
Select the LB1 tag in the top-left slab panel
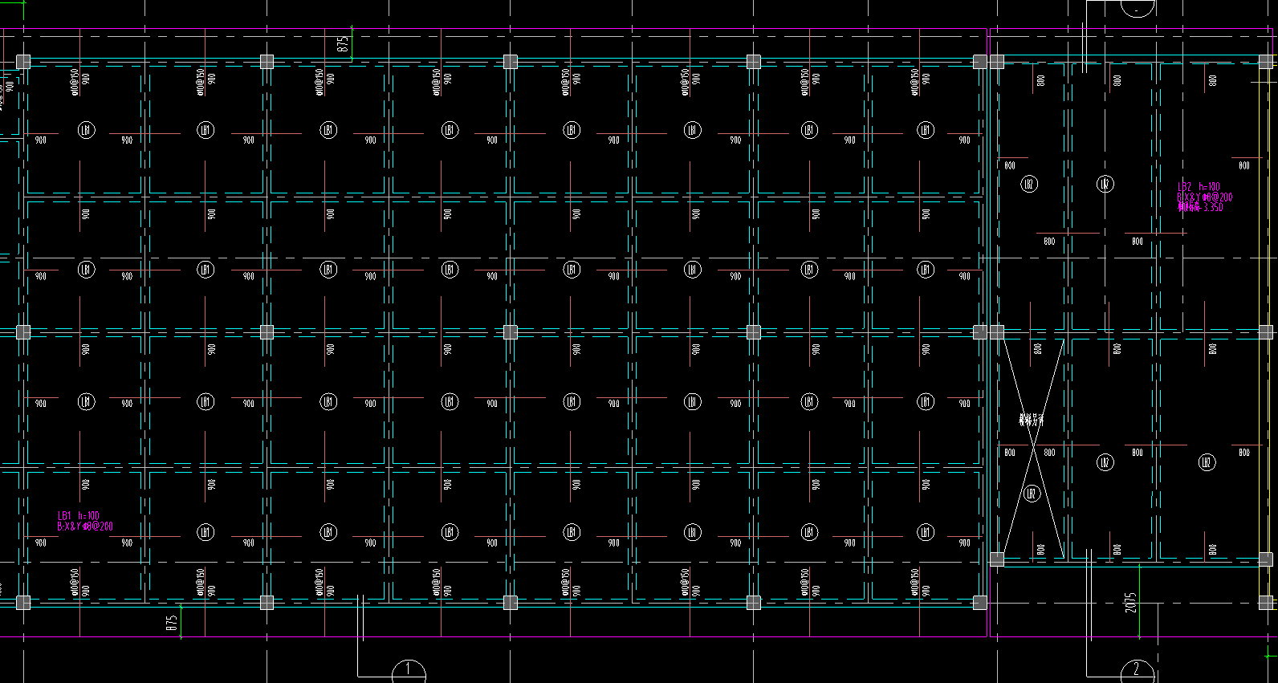click(86, 130)
